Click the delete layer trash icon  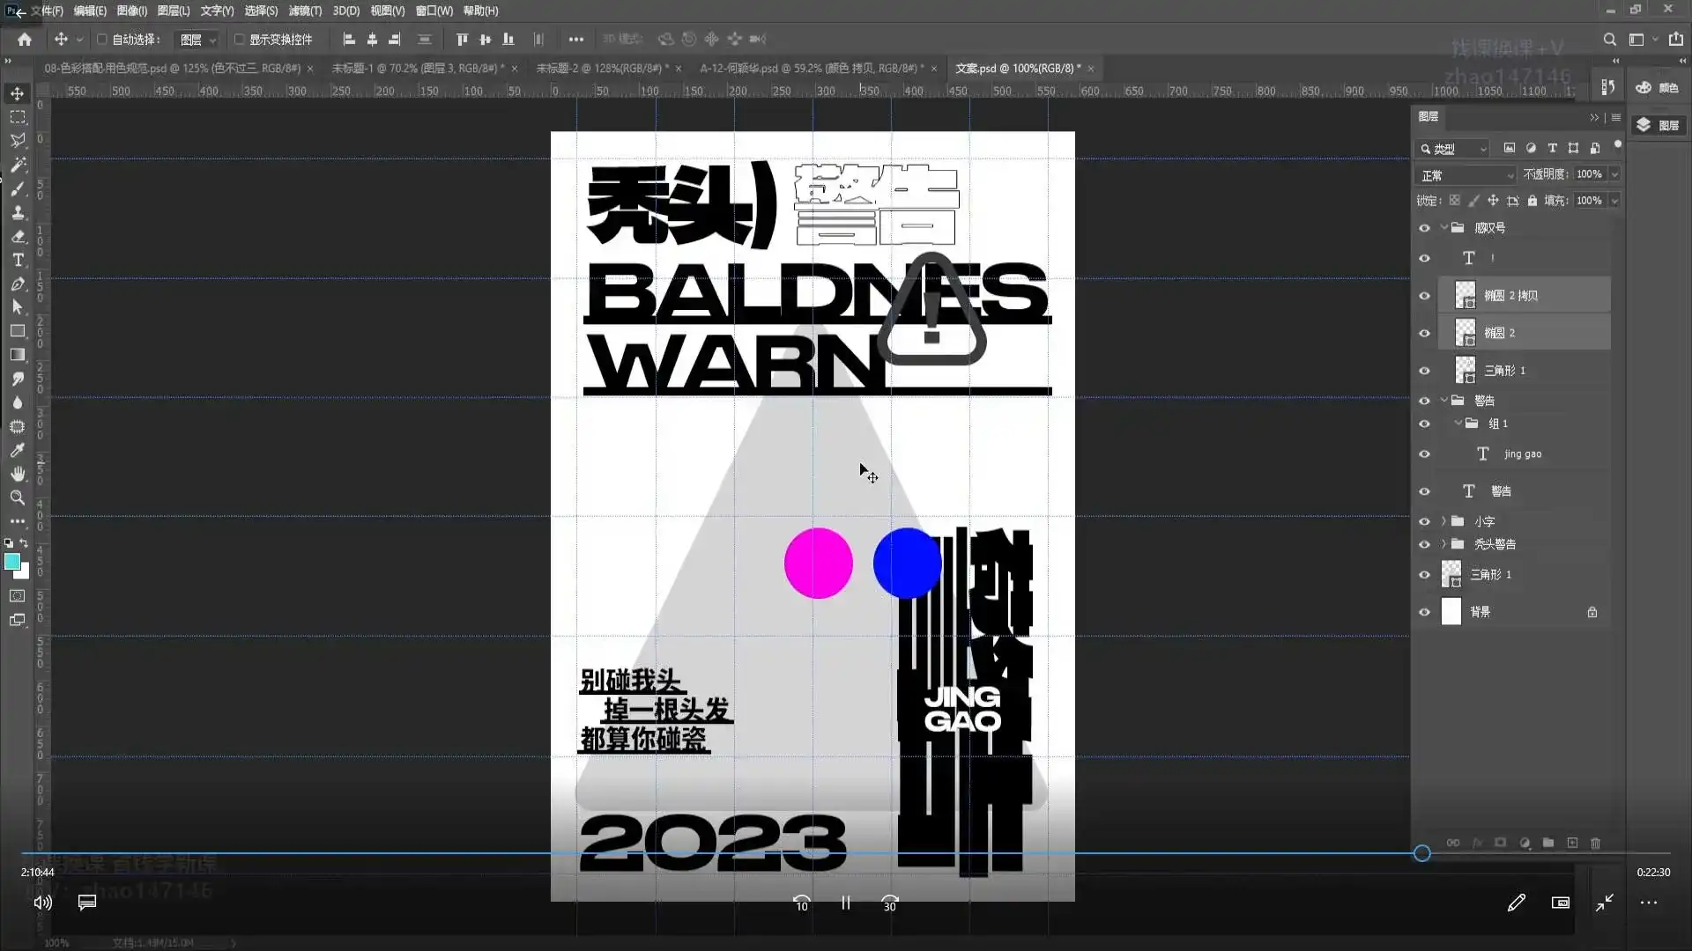1595,843
